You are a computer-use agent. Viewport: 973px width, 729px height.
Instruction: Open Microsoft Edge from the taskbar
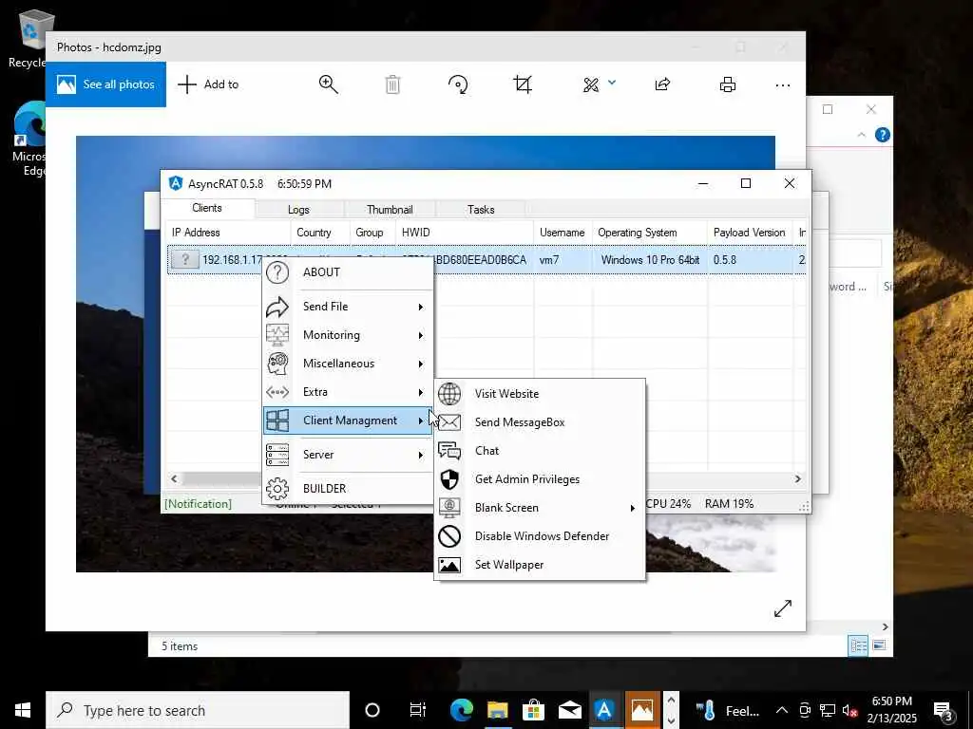coord(461,710)
